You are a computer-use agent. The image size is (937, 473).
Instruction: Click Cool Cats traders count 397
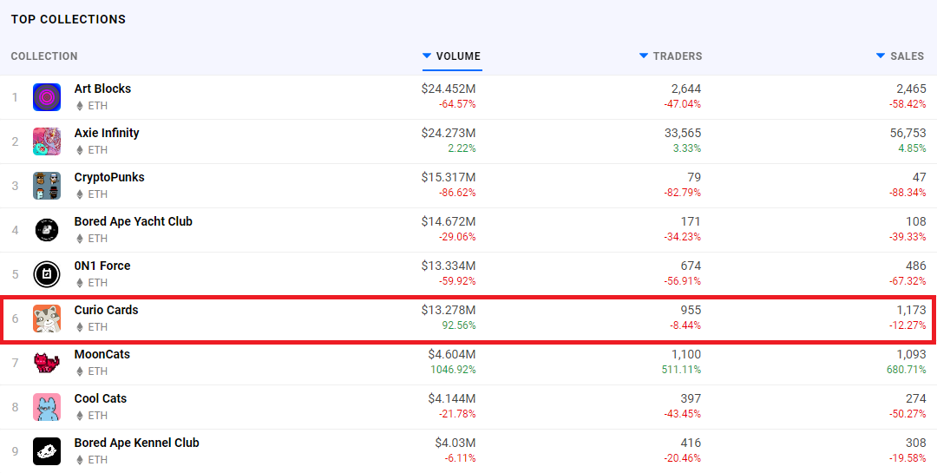point(691,399)
